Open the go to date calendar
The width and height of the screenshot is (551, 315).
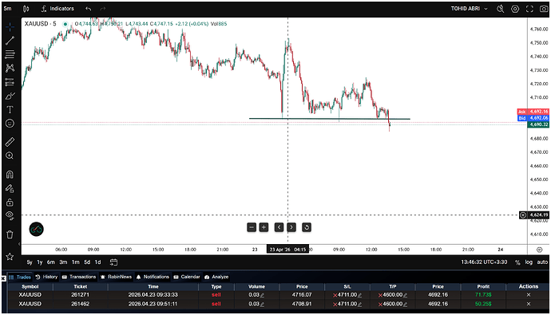tap(113, 262)
